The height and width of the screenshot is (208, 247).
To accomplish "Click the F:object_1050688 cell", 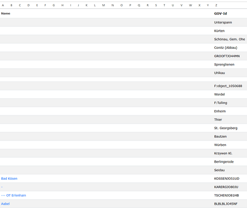I will (x=228, y=86).
